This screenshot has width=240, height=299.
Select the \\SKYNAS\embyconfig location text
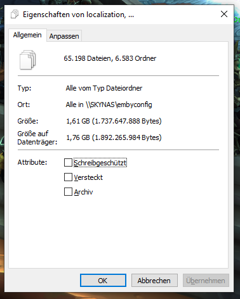tap(119, 105)
